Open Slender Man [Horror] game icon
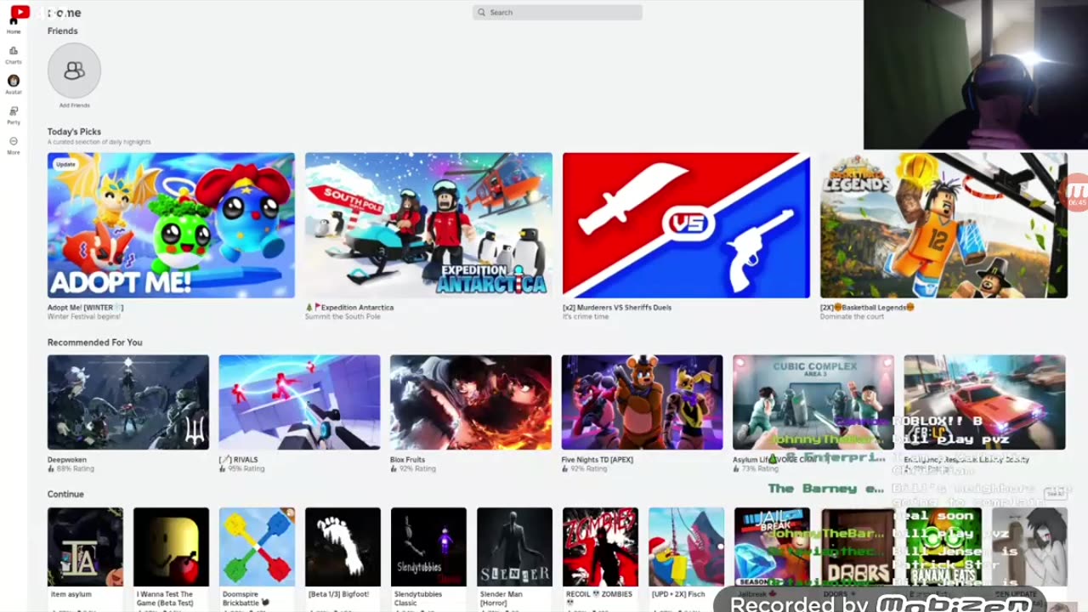1088x612 pixels. click(x=514, y=547)
